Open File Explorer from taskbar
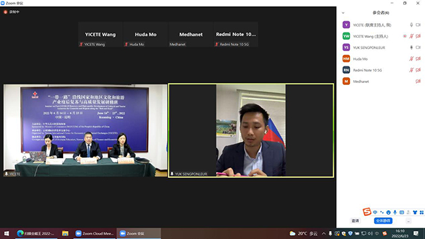Viewport: 425px width, 239px height. 65,233
